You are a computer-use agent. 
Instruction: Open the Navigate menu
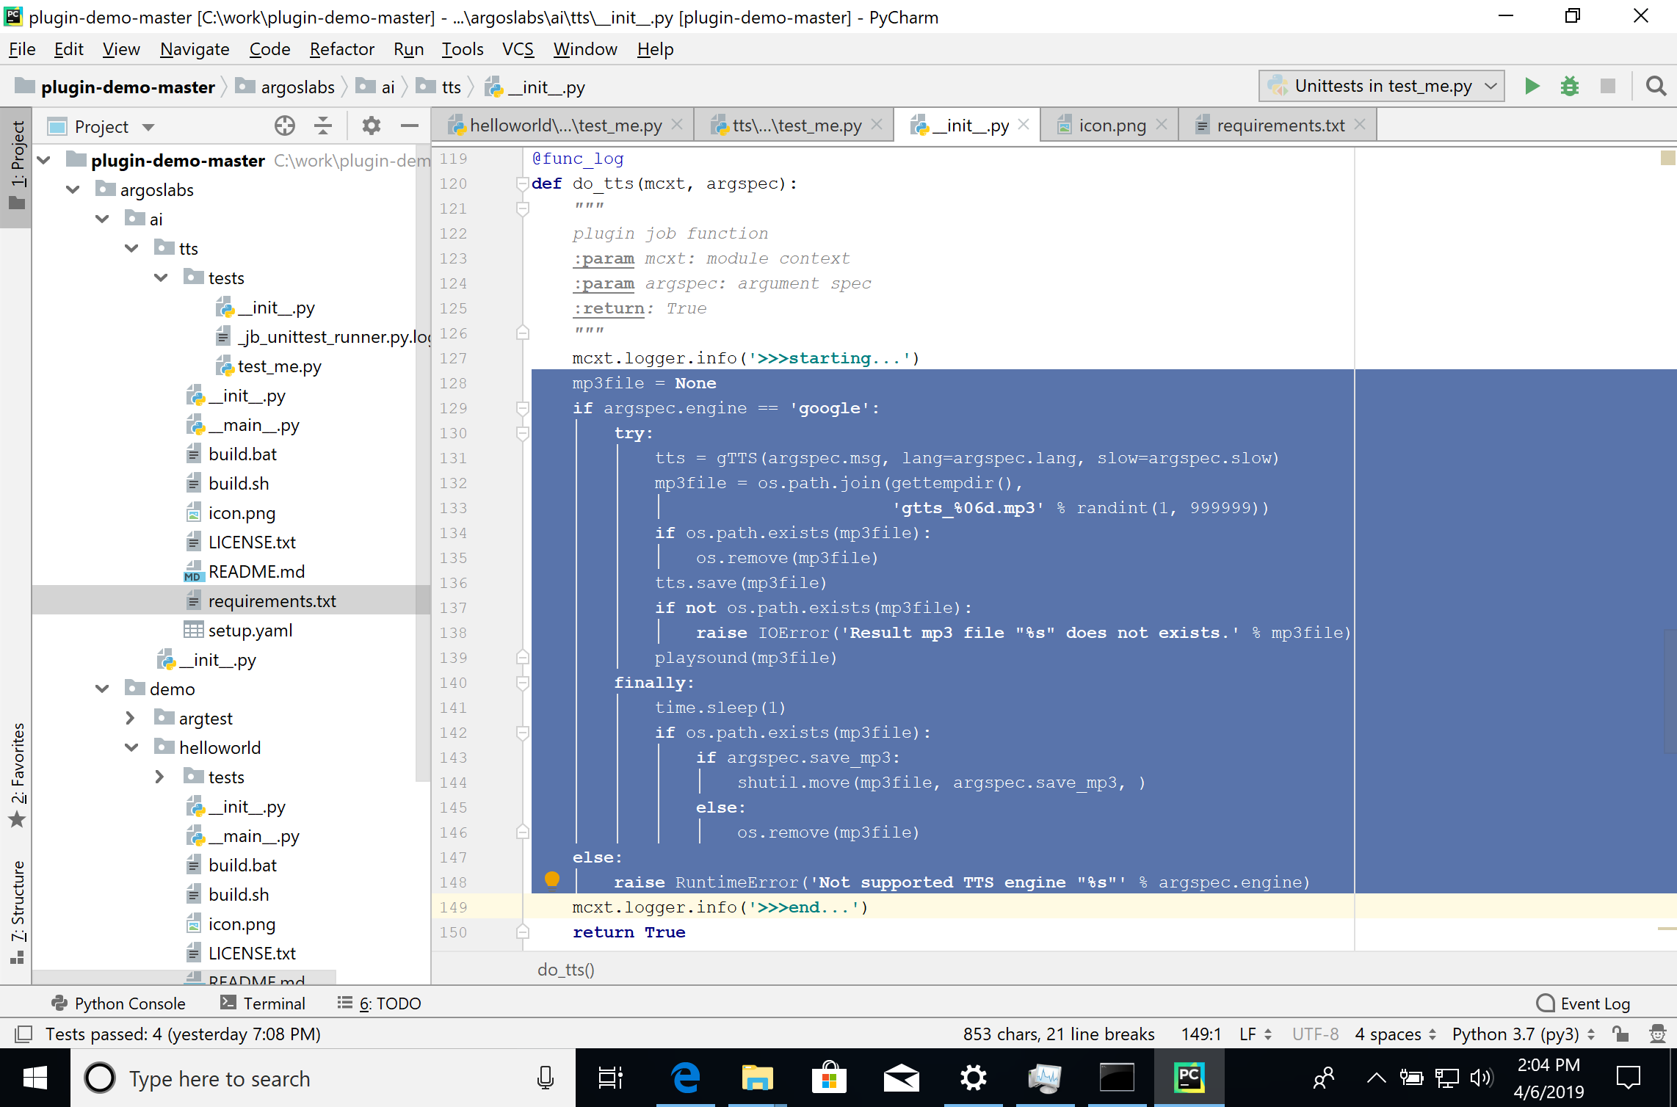click(195, 49)
